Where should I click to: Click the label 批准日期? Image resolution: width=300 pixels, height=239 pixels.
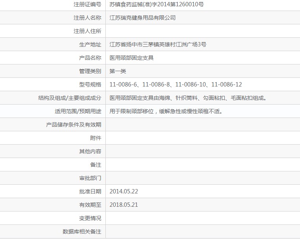click(90, 191)
